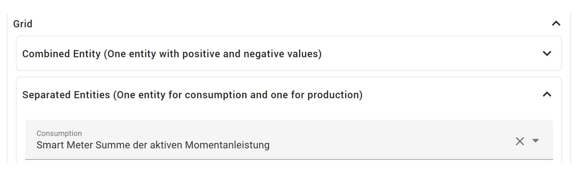Image resolution: width=577 pixels, height=174 pixels.
Task: Clear the Consumption entity with the X icon
Action: [520, 141]
